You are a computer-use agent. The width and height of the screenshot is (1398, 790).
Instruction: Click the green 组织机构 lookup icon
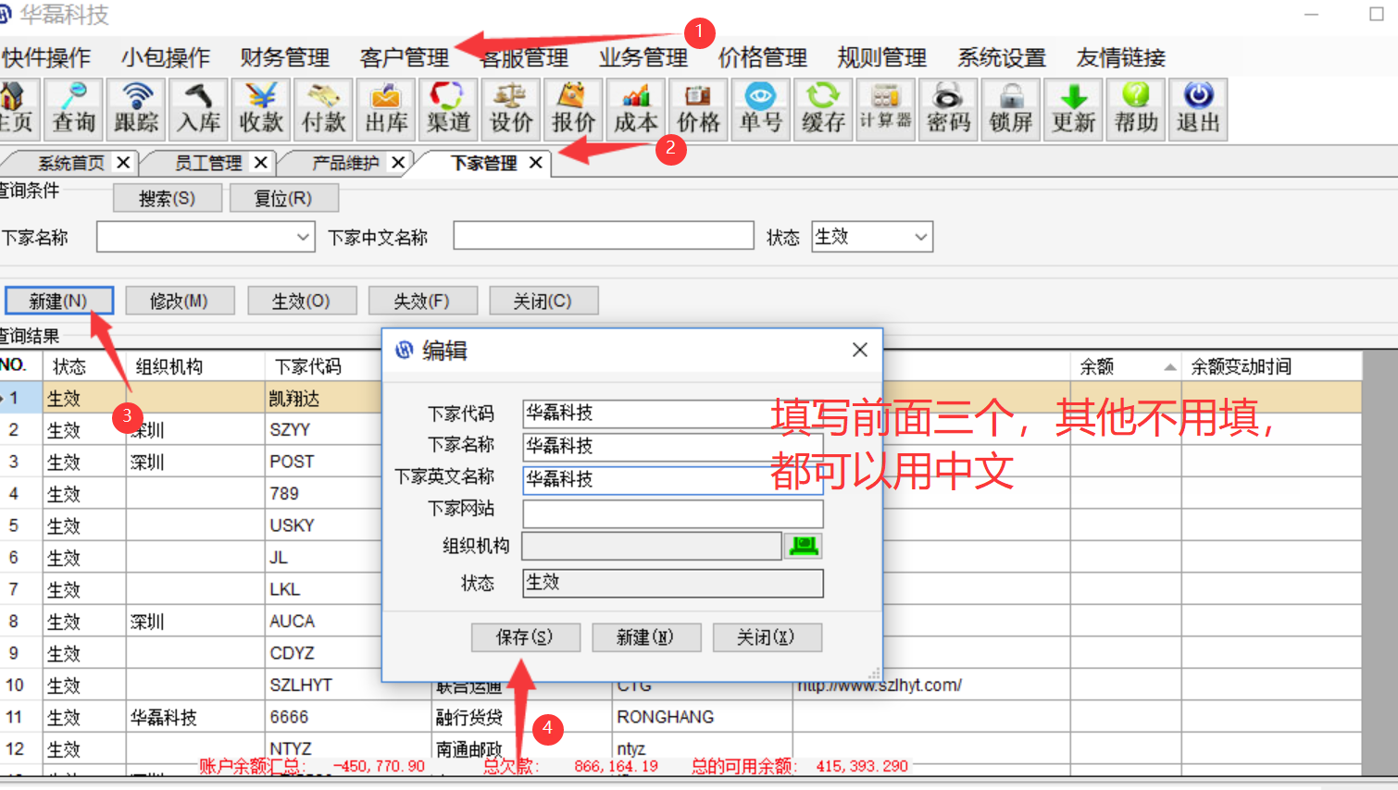point(804,546)
